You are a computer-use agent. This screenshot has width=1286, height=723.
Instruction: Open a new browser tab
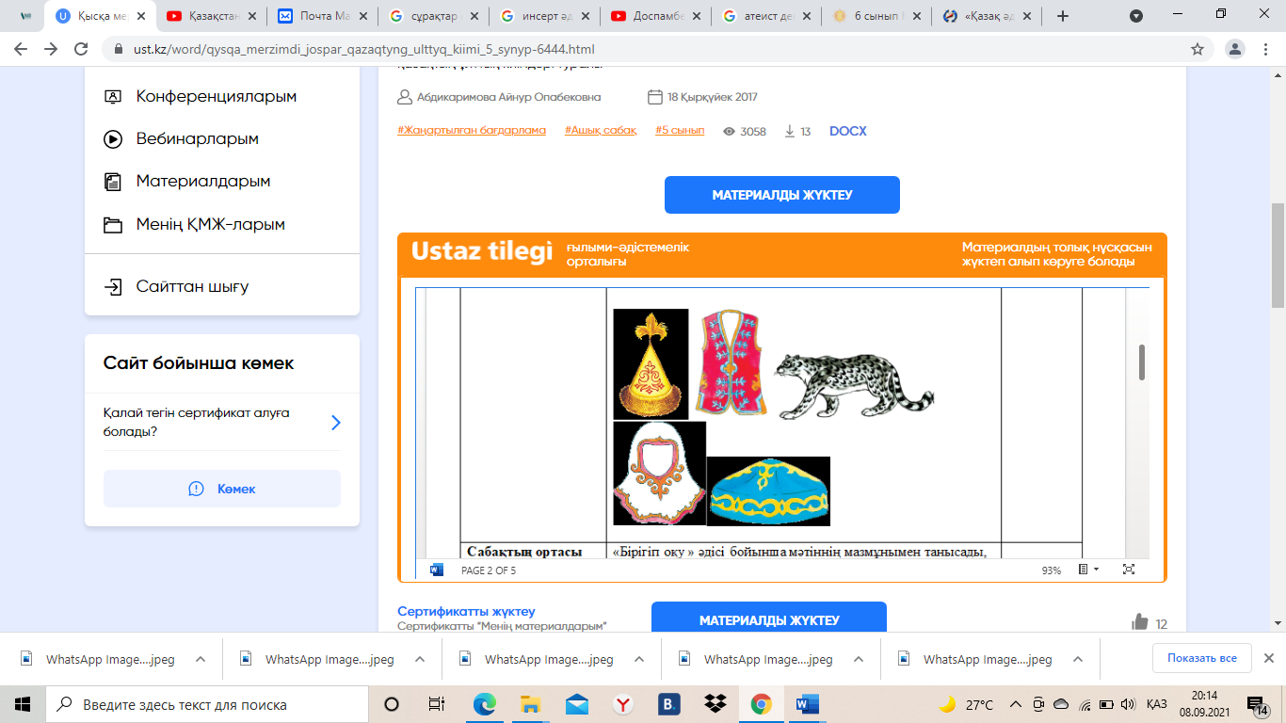(1063, 16)
